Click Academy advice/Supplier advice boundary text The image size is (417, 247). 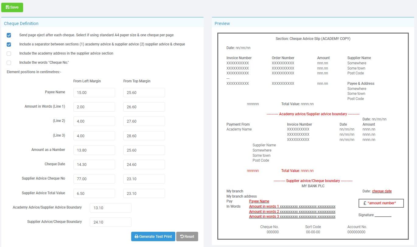click(313, 114)
